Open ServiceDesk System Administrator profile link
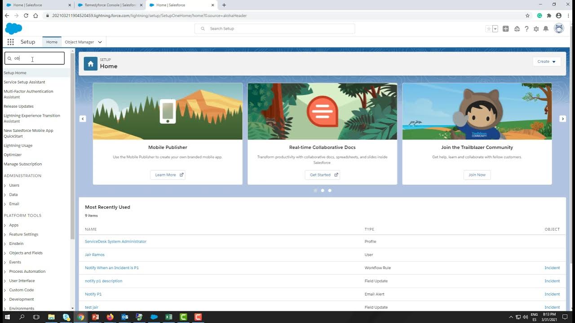The width and height of the screenshot is (575, 323). [115, 241]
